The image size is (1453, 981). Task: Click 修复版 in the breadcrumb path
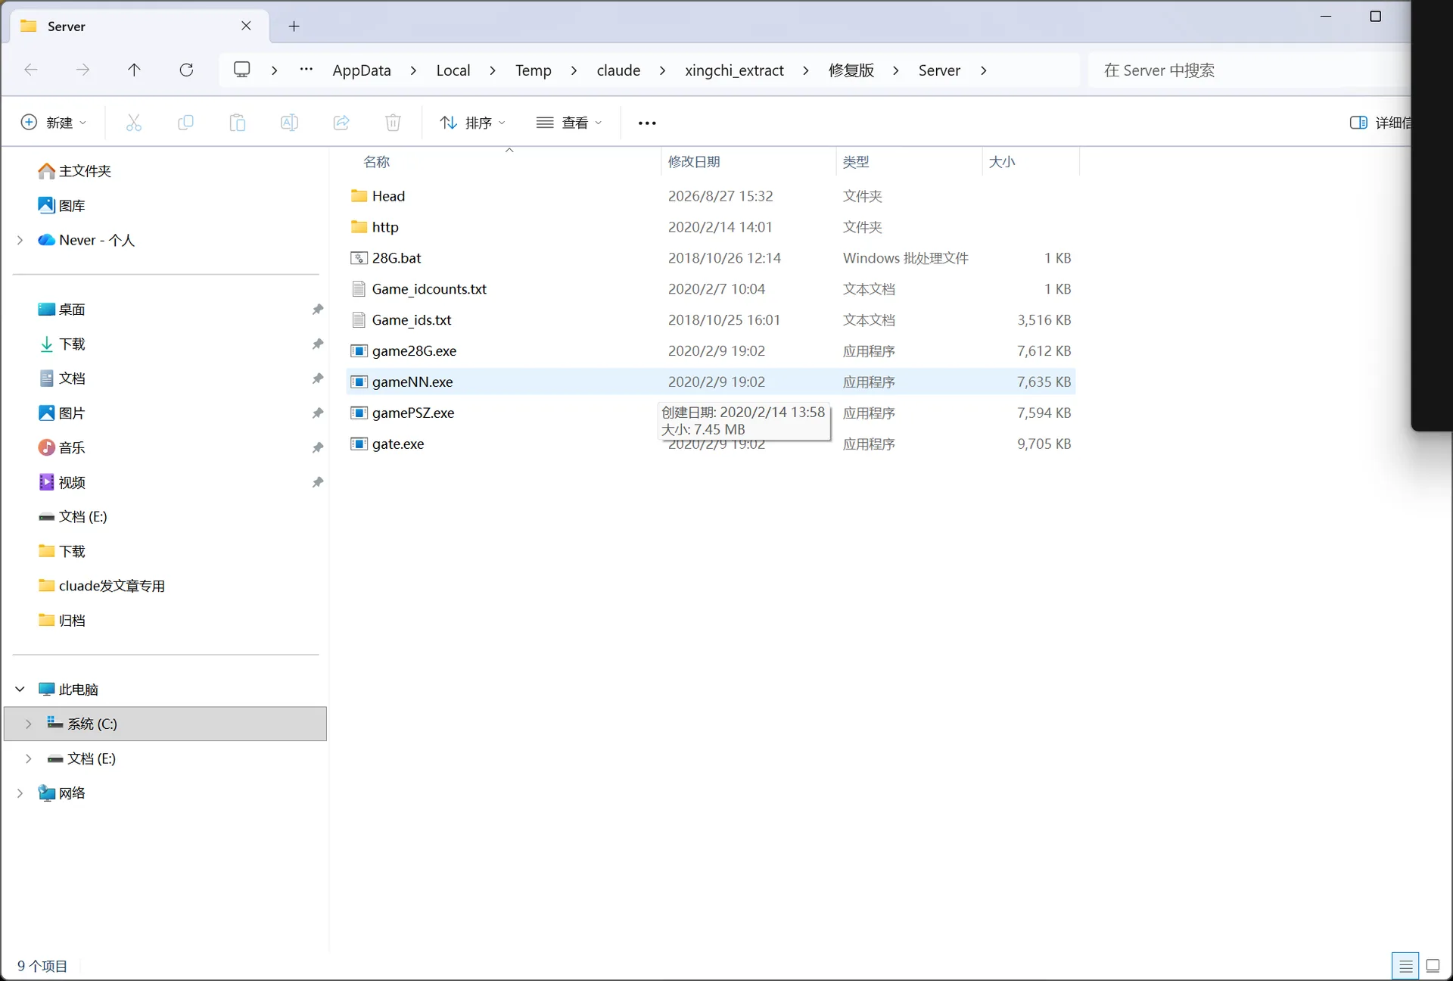click(x=851, y=70)
